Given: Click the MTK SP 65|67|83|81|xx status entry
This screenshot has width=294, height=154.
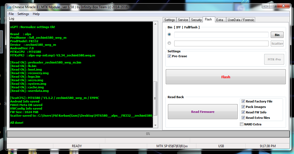Looking at the screenshot, I should point(172,146).
